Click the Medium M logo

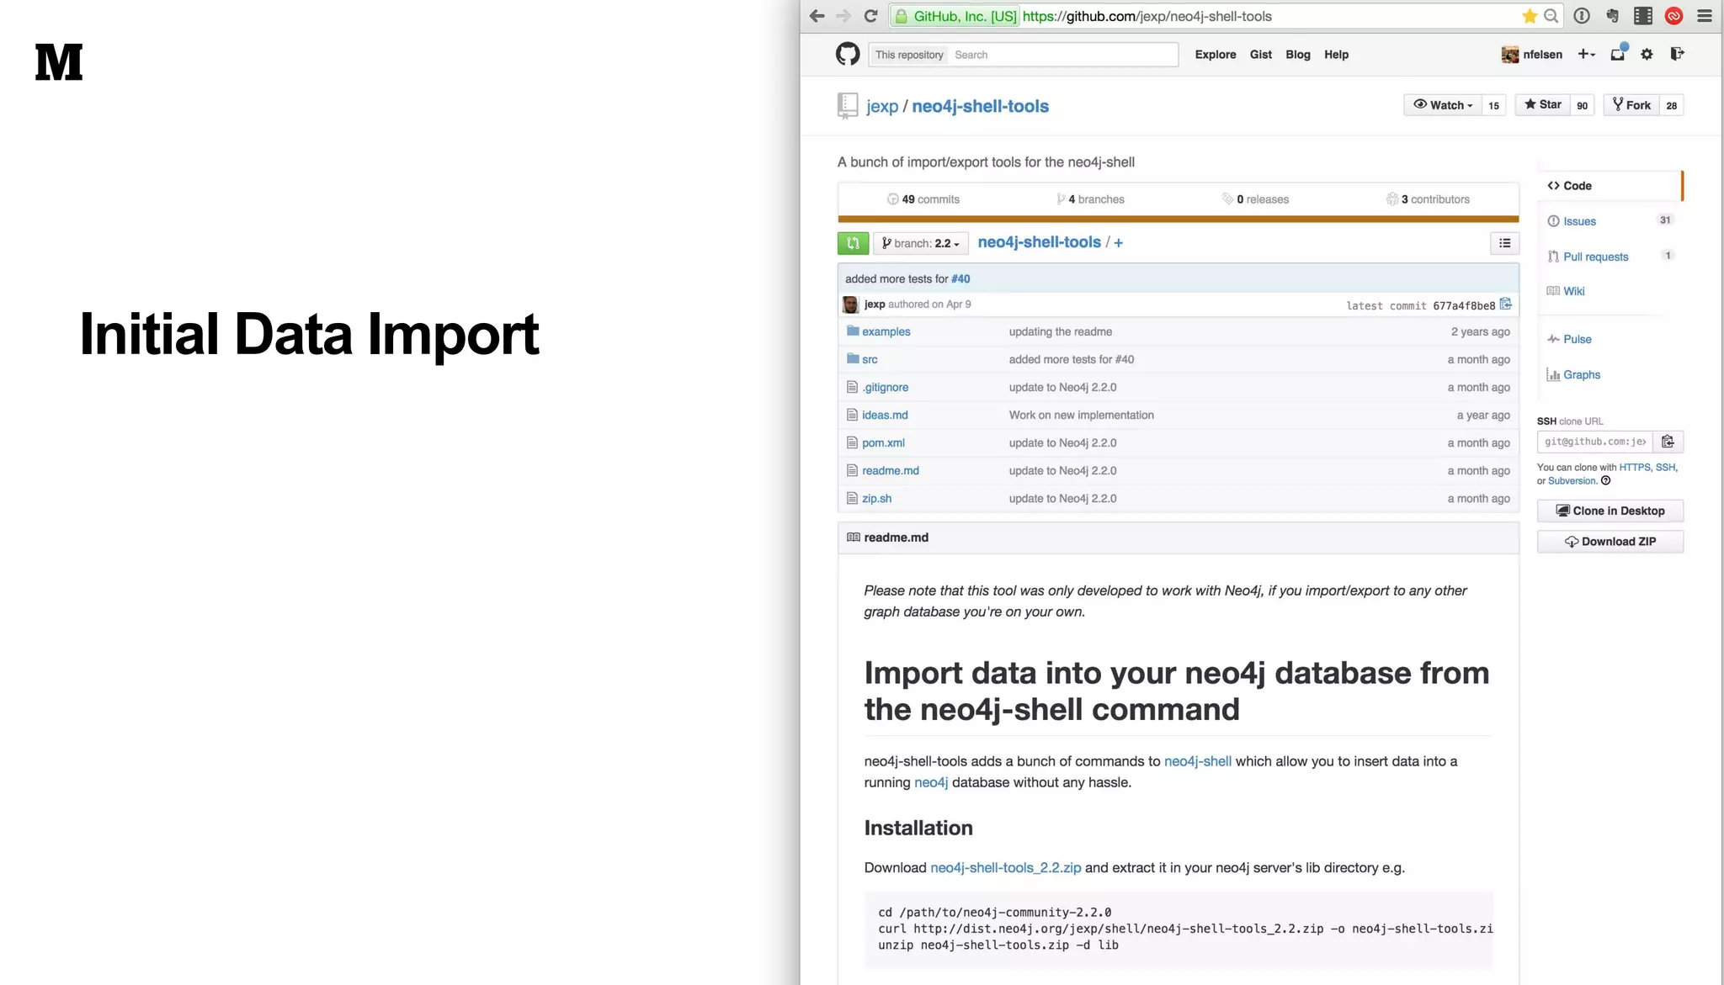point(59,62)
